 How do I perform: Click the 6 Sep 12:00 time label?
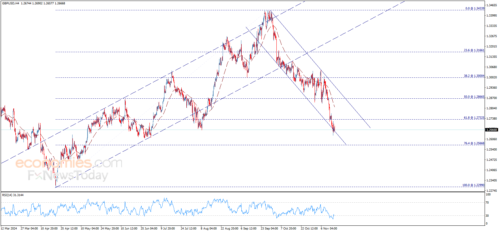click(249, 229)
